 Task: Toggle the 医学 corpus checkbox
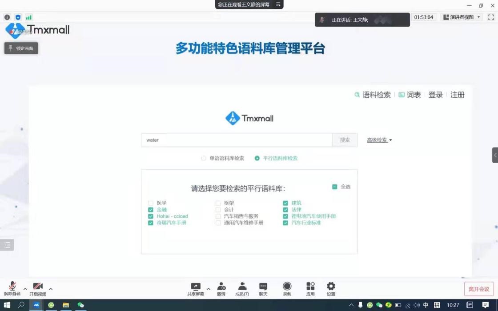tap(151, 203)
